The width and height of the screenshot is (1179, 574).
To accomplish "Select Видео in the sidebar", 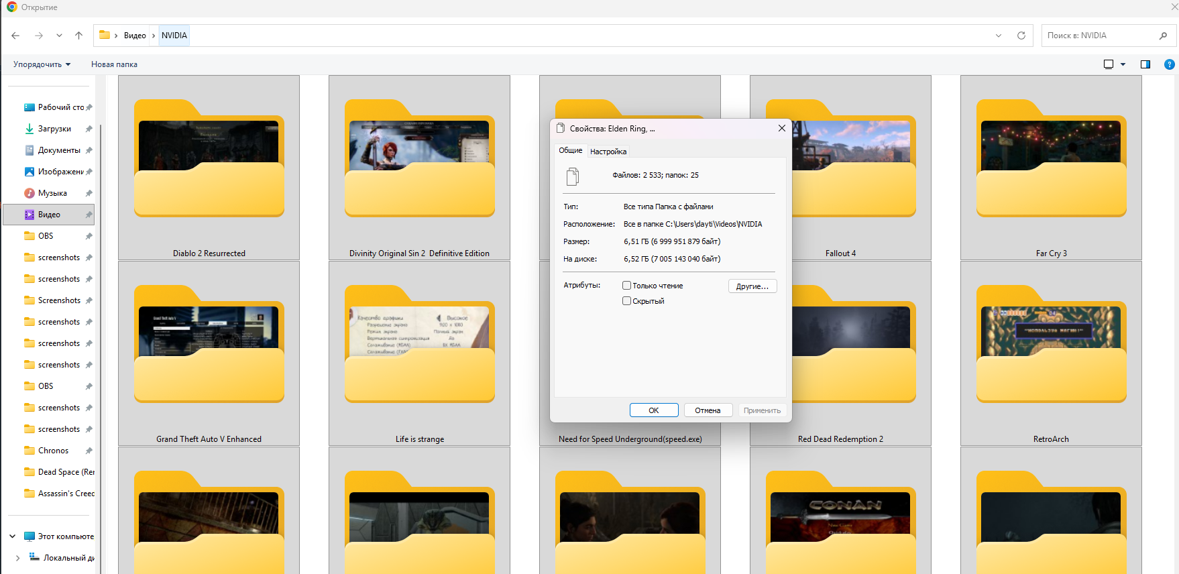I will click(x=49, y=215).
